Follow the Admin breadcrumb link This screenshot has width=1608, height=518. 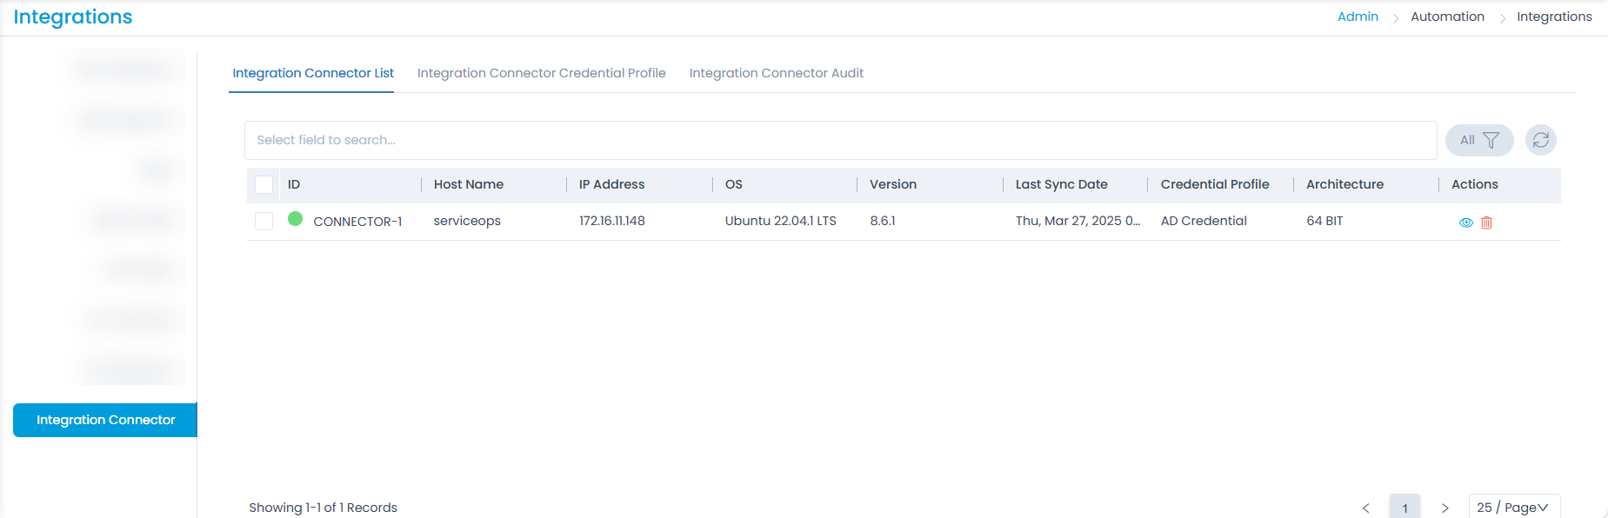[x=1358, y=17]
